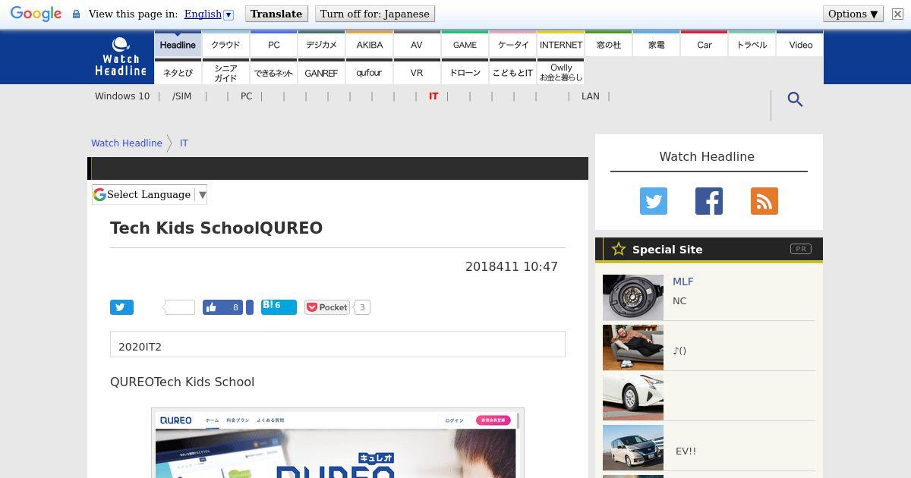Click the lock icon in translate bar
Image resolution: width=911 pixels, height=478 pixels.
click(76, 14)
